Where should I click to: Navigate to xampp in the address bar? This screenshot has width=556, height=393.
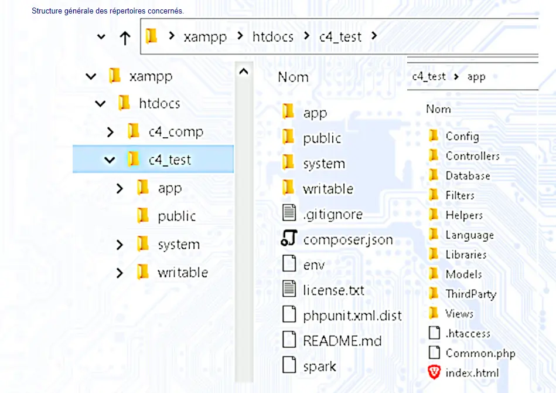[x=205, y=37]
